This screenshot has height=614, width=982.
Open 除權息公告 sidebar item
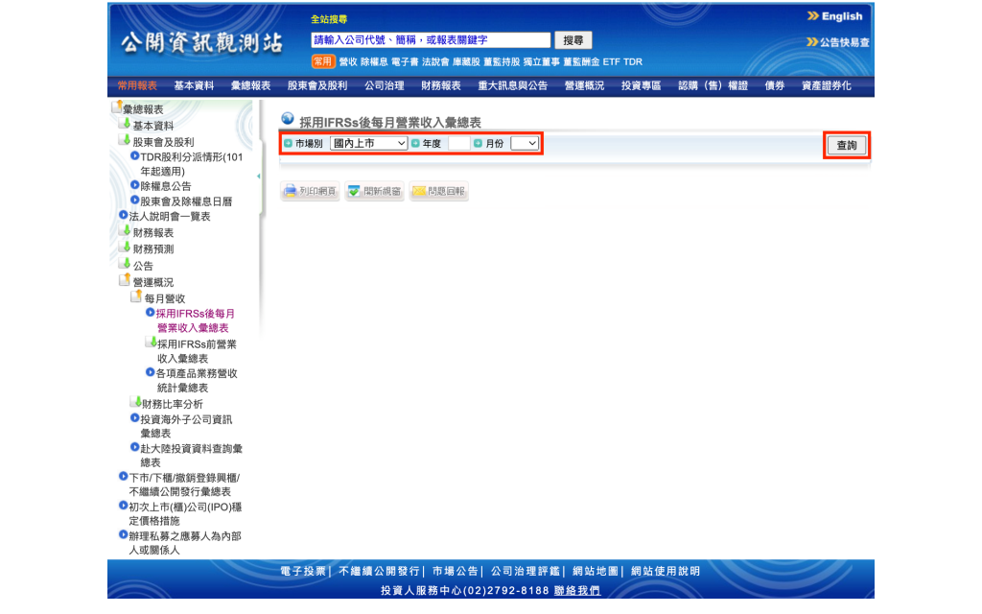(165, 186)
